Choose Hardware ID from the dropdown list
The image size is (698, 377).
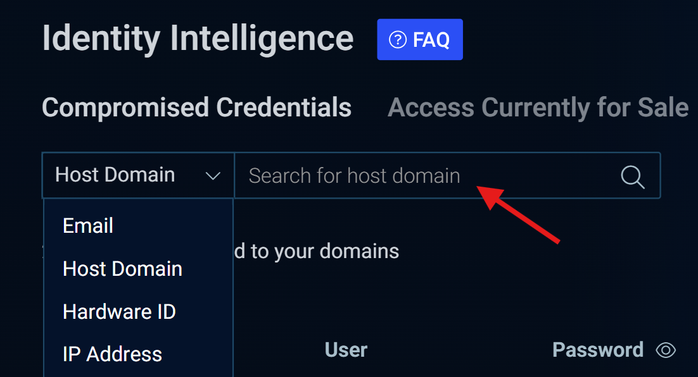(x=119, y=311)
